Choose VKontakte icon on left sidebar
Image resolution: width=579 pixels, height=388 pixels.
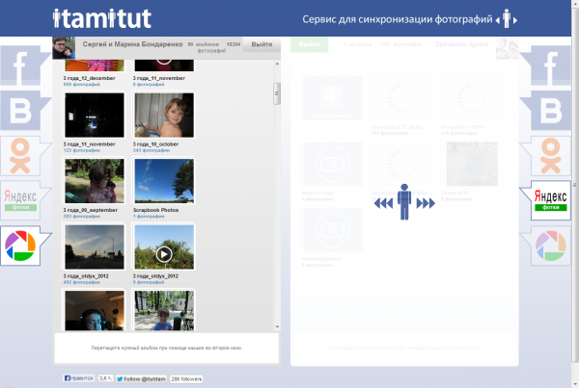tap(21, 110)
